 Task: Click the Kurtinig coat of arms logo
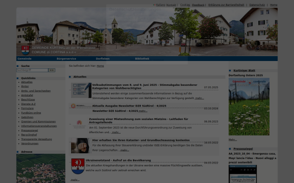click(25, 50)
